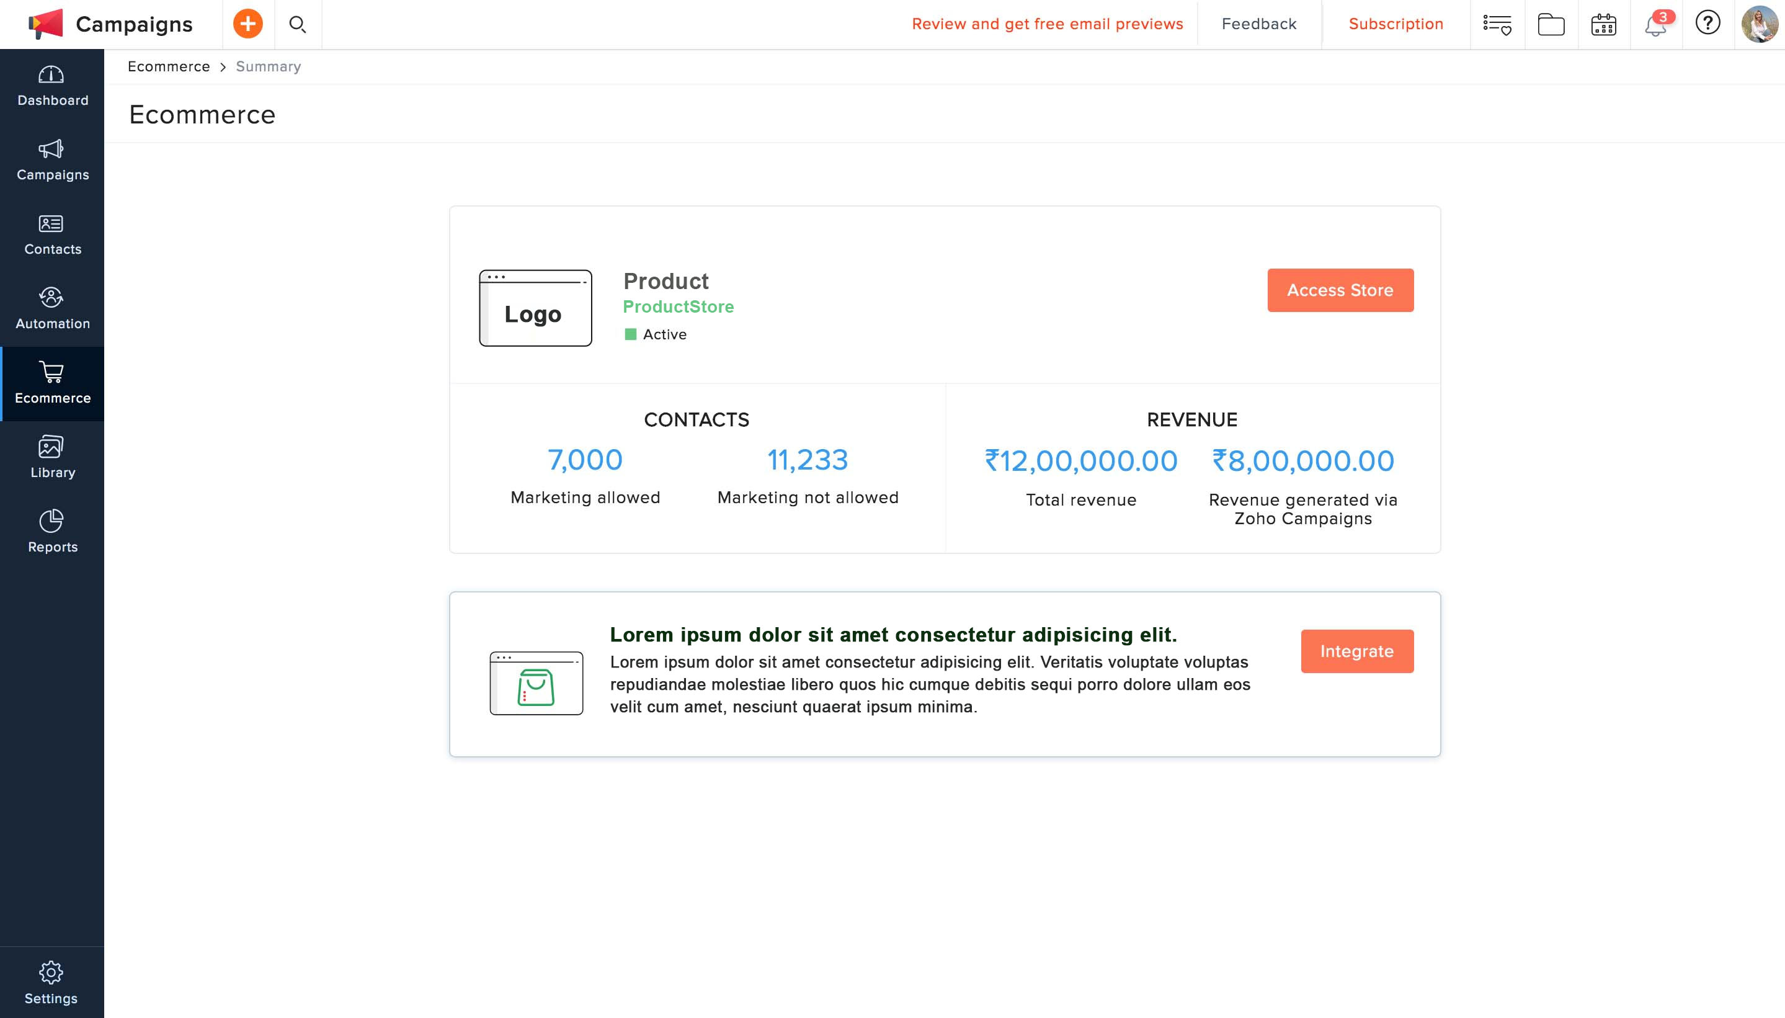The height and width of the screenshot is (1018, 1785).
Task: Go to Dashboard in sidebar
Action: pos(53,86)
